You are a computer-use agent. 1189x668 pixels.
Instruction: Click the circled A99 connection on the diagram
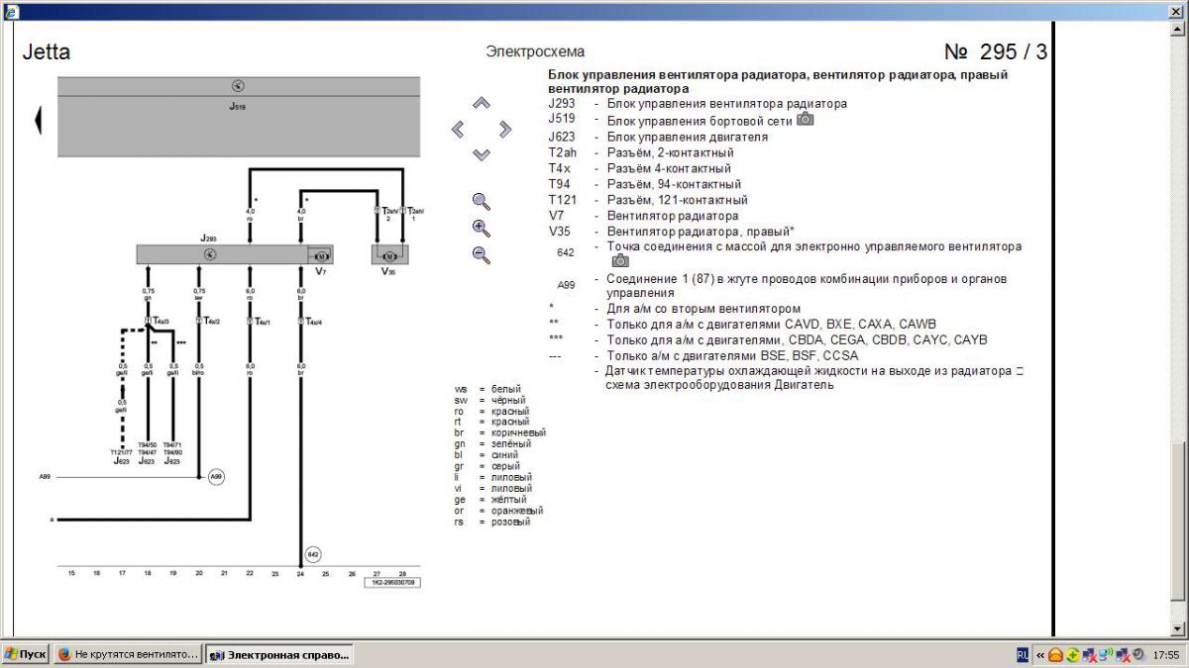(216, 477)
